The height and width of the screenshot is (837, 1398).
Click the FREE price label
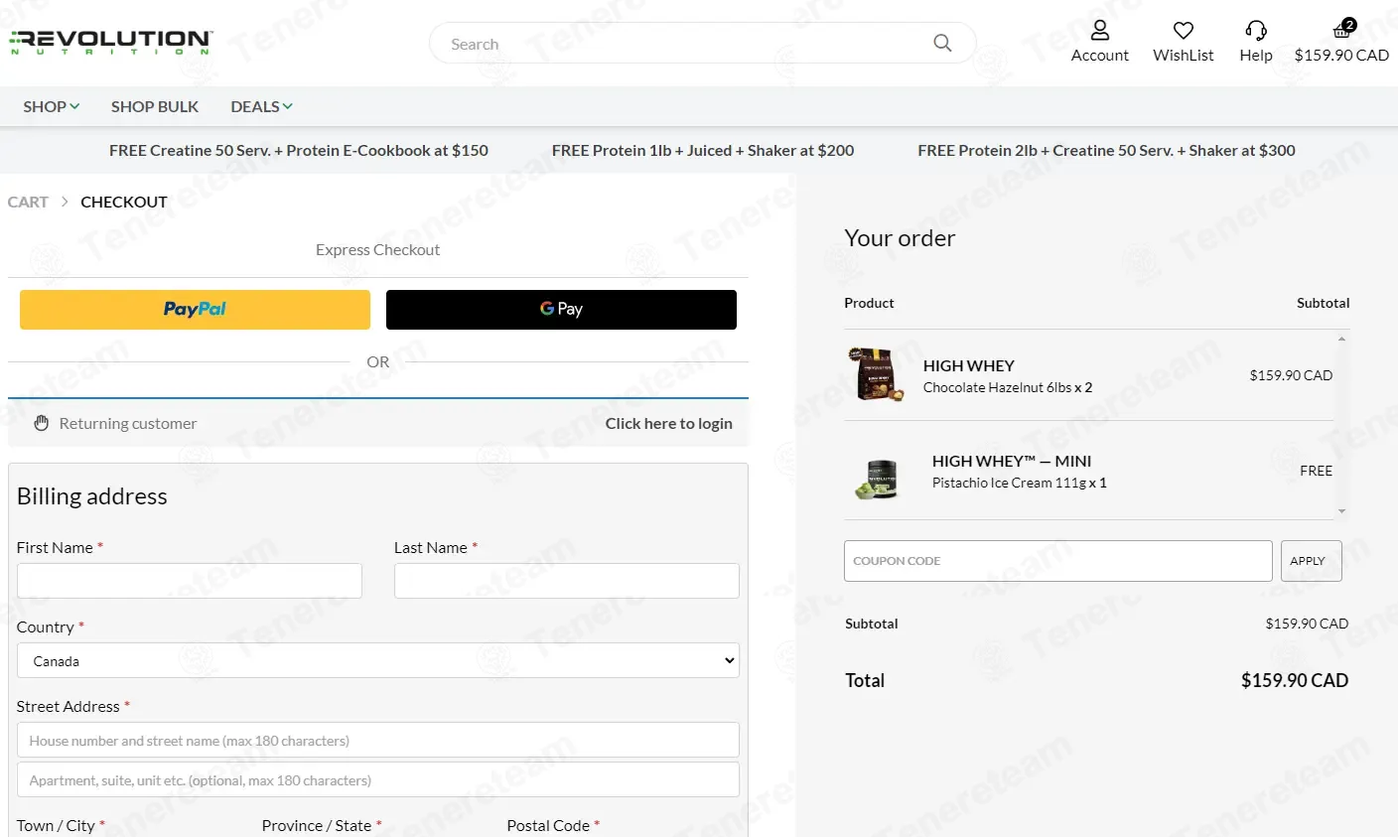click(1317, 471)
